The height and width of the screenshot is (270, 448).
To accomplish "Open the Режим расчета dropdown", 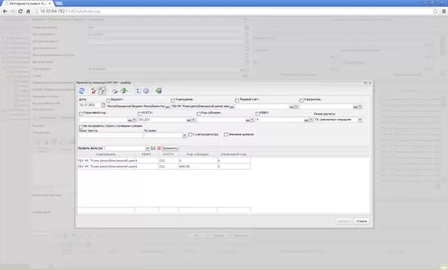I will coord(360,120).
